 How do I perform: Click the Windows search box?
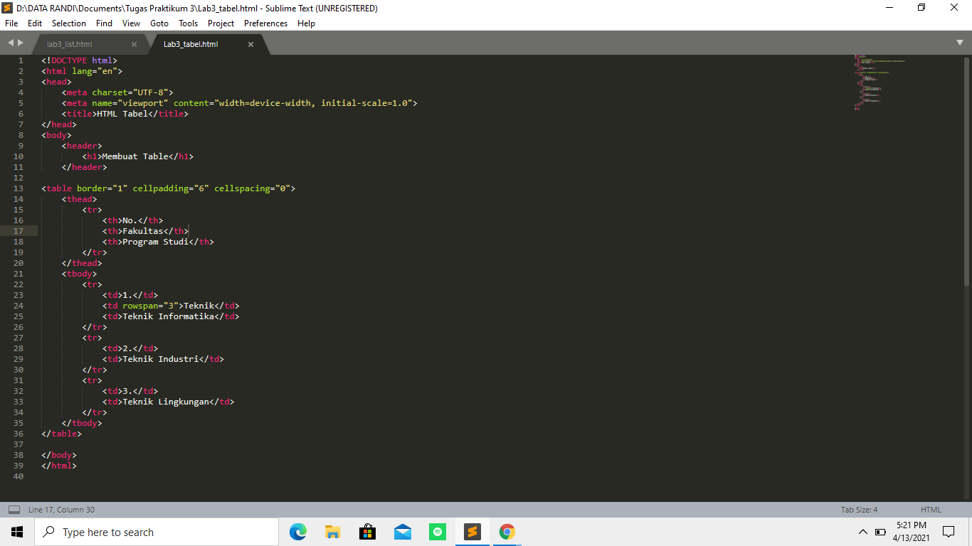(157, 531)
